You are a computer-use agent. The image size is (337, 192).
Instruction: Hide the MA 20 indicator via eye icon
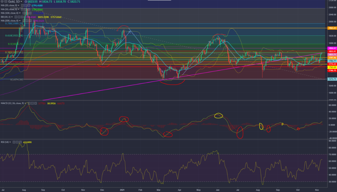click(22, 6)
